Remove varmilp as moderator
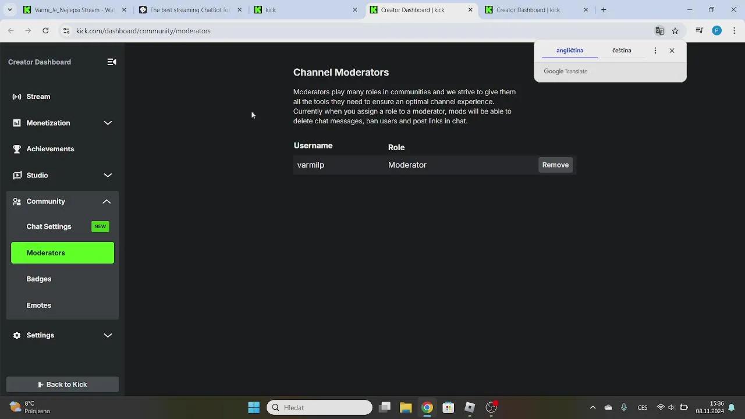 (555, 165)
